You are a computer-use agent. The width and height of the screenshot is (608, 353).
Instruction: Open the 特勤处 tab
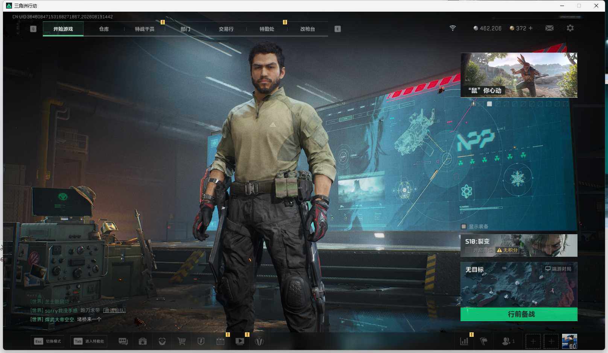tap(267, 29)
